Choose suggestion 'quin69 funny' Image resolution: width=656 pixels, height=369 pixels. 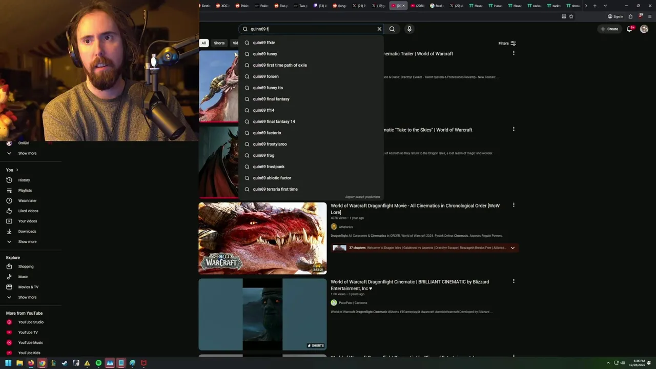tap(311, 54)
